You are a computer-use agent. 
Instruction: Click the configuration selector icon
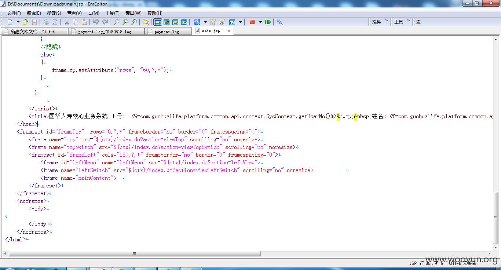pos(197,22)
